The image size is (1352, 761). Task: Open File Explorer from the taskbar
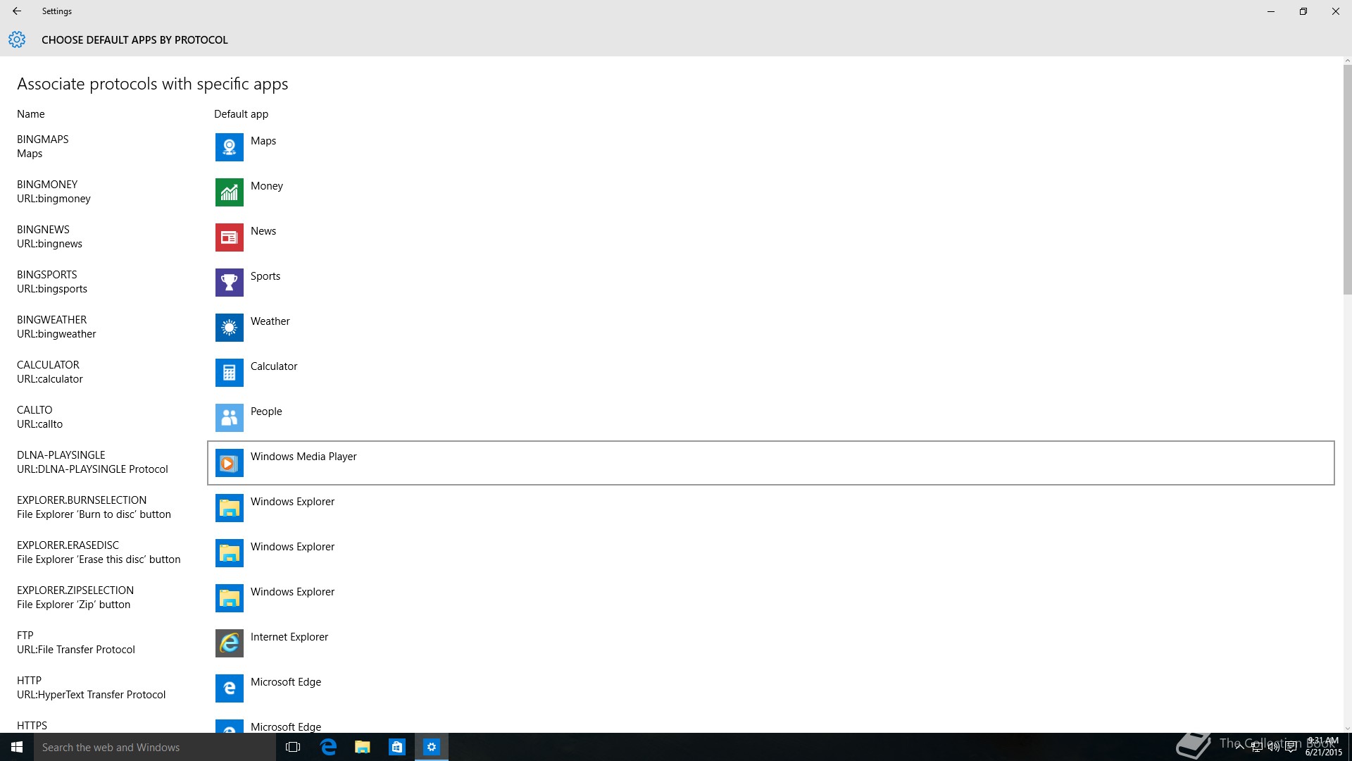(363, 747)
